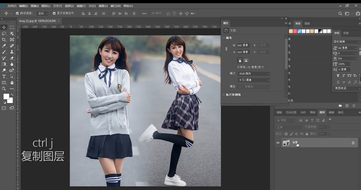Select the Clone Stamp tool
The image size is (361, 190).
(12, 52)
